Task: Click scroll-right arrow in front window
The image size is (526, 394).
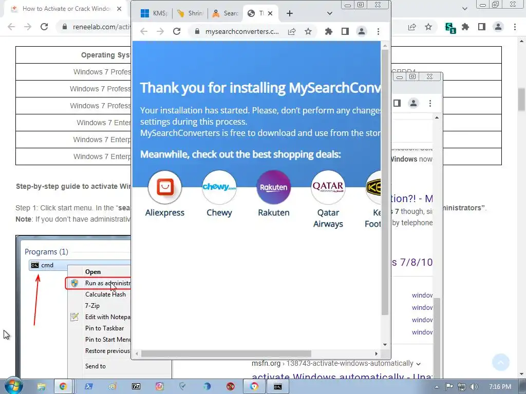Action: [376, 354]
